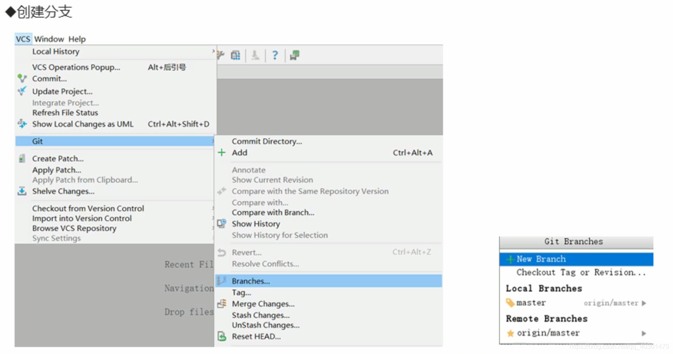Click the question mark help icon
Viewport: 673px width, 354px height.
[x=275, y=55]
